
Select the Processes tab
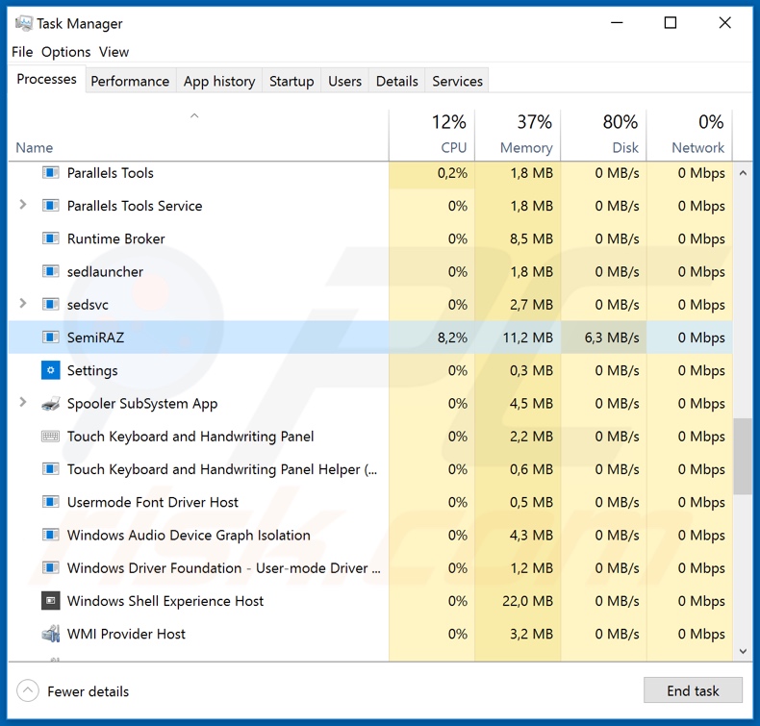coord(46,79)
